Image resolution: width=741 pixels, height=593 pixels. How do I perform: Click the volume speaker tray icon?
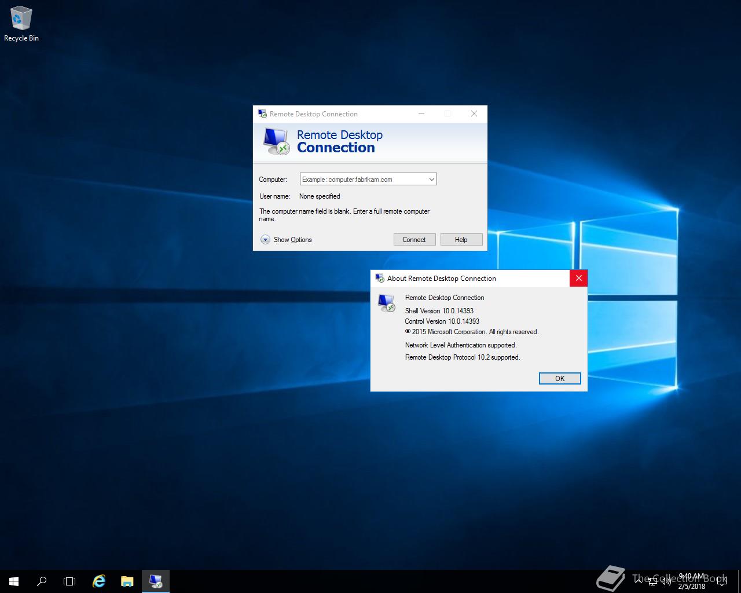pos(666,581)
